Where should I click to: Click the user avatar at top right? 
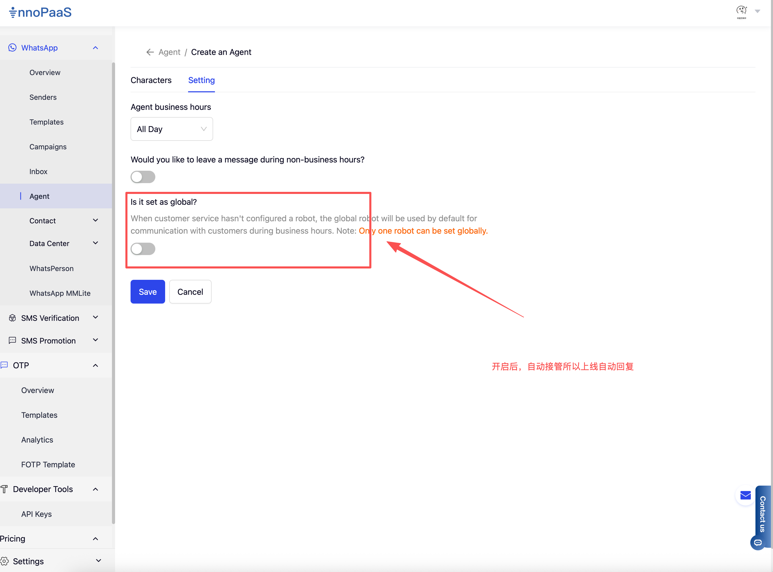[x=741, y=11]
